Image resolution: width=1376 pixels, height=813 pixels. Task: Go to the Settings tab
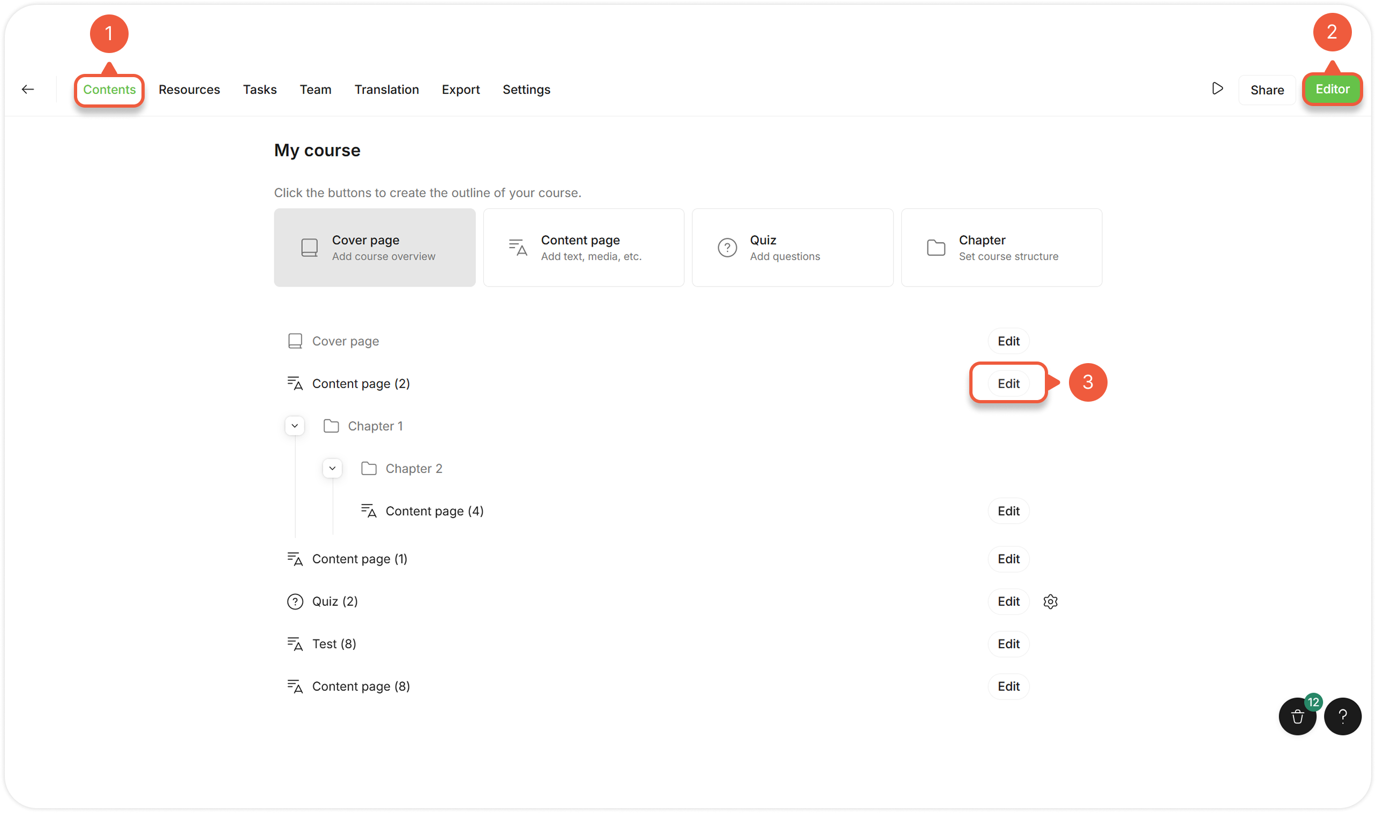pos(526,89)
